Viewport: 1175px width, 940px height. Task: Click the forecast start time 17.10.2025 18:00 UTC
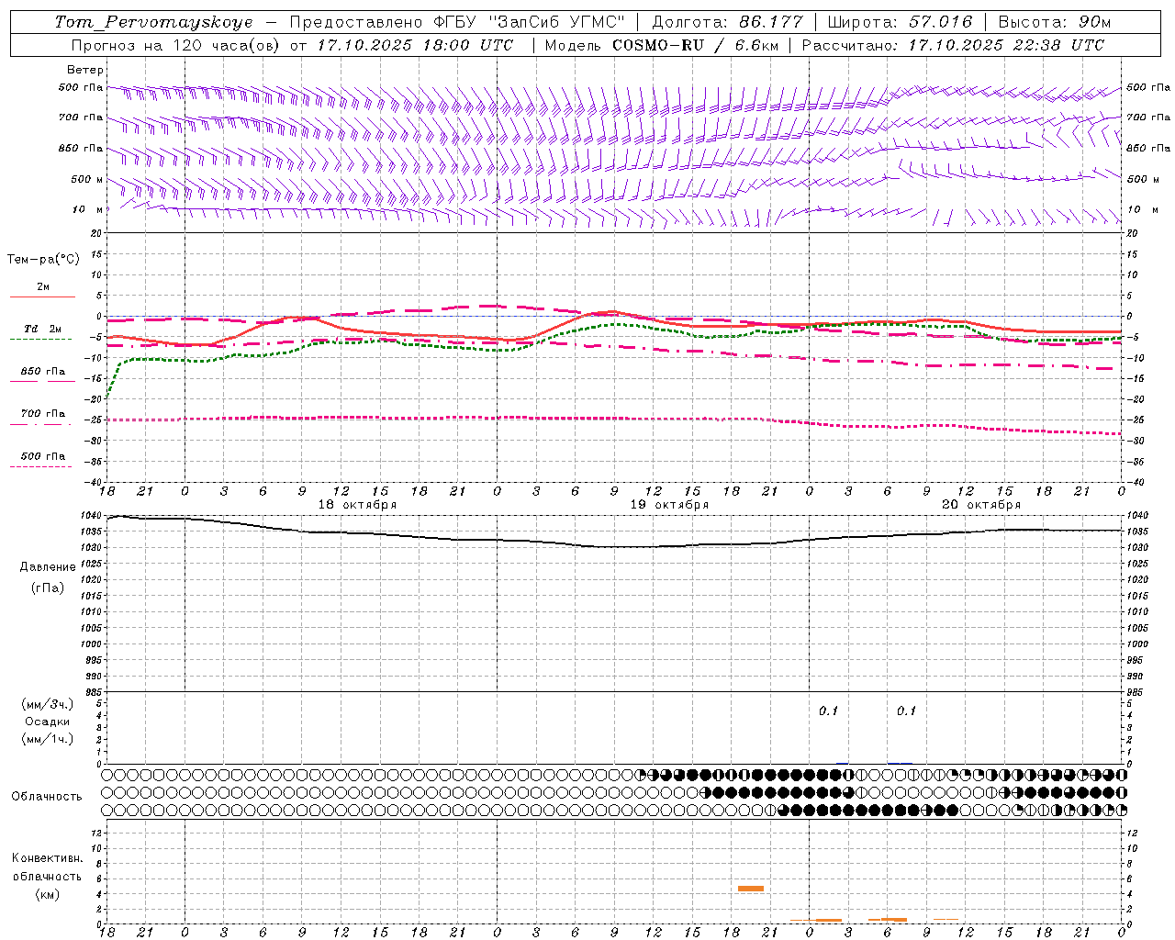pyautogui.click(x=416, y=45)
